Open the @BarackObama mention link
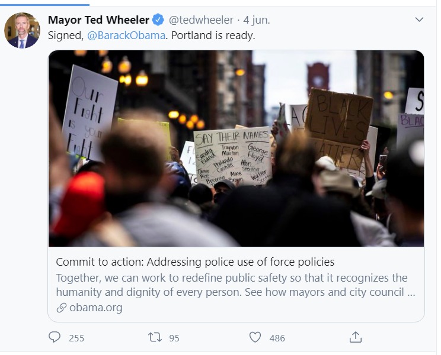 [126, 35]
